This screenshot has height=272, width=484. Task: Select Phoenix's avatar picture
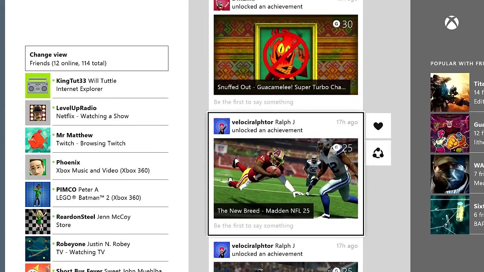click(x=38, y=167)
